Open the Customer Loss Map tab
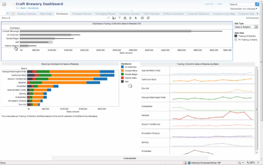The height and width of the screenshot is (165, 263). coord(224,14)
